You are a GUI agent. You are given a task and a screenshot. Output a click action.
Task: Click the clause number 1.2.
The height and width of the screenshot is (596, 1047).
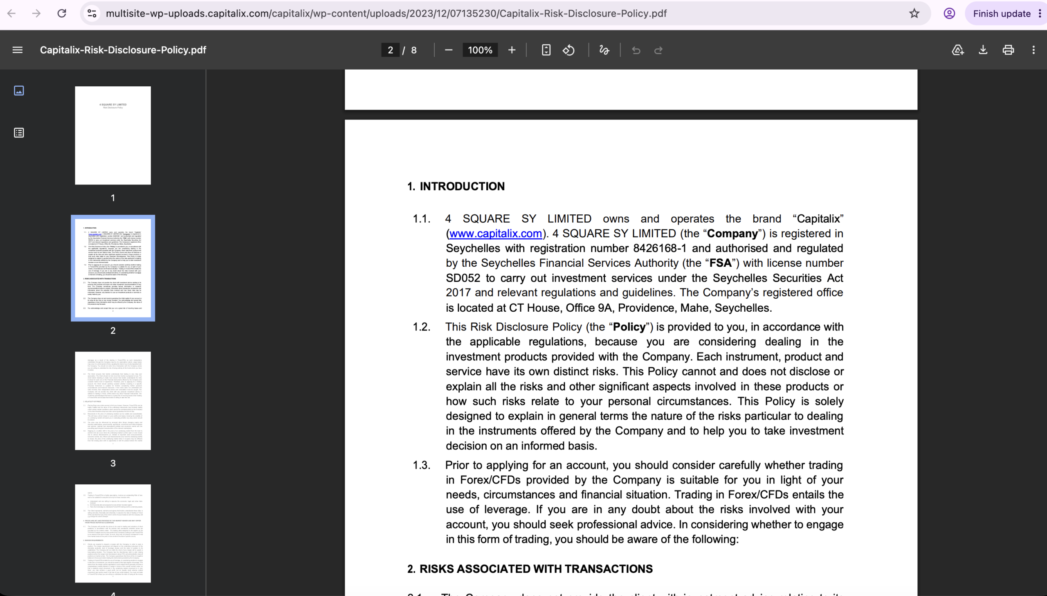[x=421, y=327]
